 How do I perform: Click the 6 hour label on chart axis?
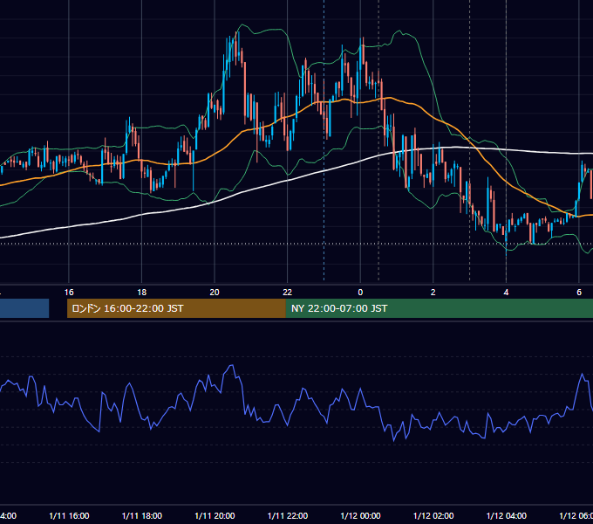[579, 293]
